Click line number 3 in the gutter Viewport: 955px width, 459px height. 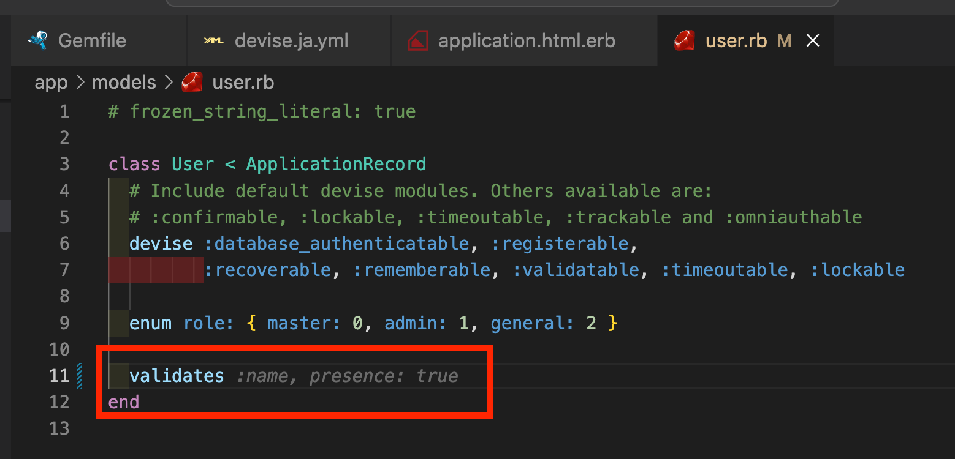coord(64,165)
